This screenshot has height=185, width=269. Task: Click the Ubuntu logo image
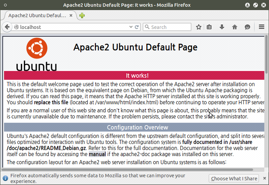(37, 54)
